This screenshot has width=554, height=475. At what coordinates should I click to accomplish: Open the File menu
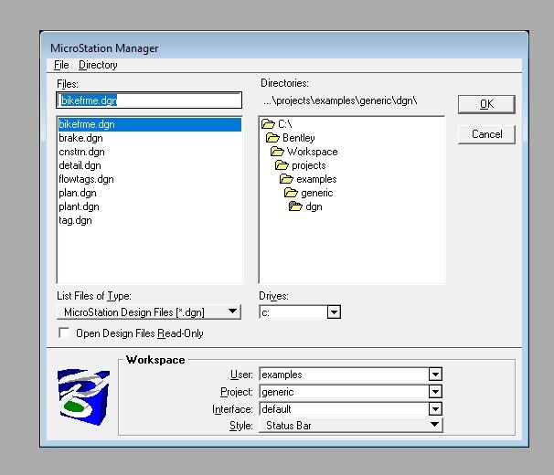pos(61,65)
